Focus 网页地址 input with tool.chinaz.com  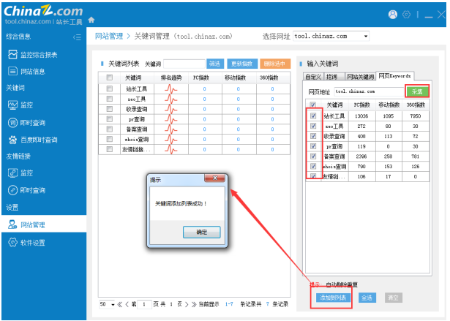click(369, 91)
